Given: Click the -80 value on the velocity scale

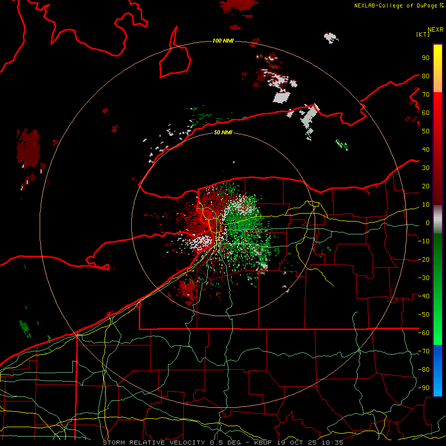Looking at the screenshot, I should click(x=424, y=370).
